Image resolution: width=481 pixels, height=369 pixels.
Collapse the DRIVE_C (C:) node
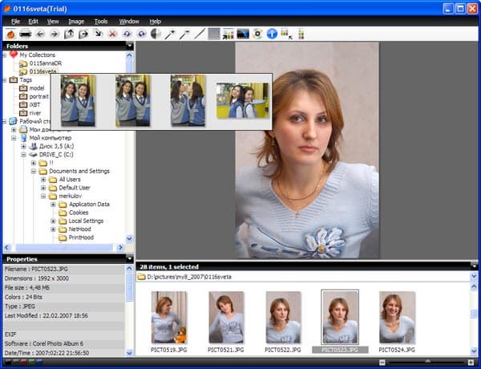click(x=23, y=155)
